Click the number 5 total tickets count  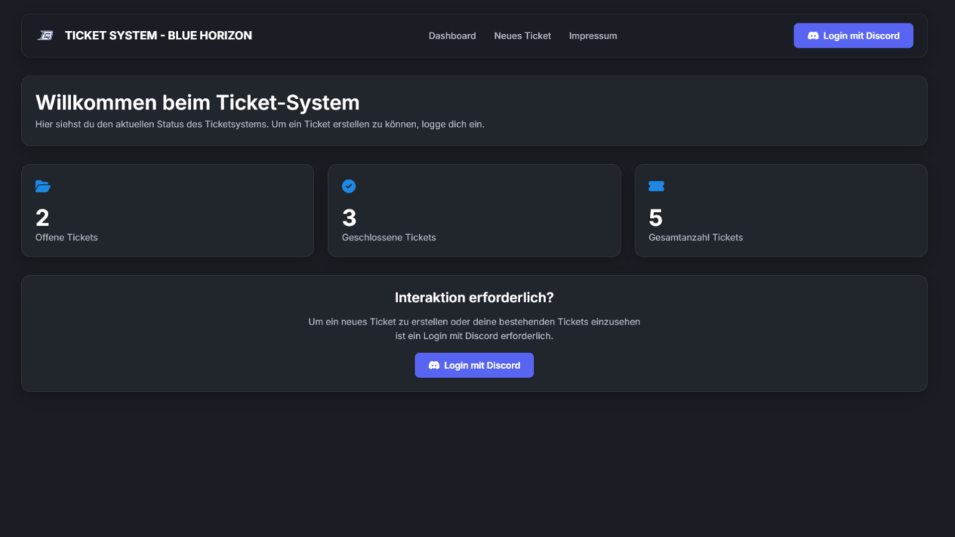[655, 217]
